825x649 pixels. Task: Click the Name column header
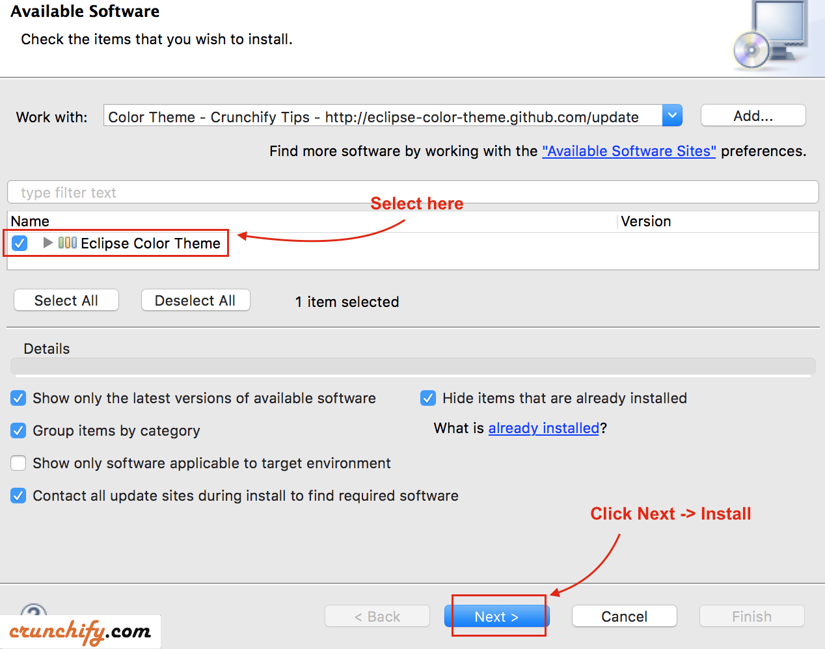pos(30,221)
